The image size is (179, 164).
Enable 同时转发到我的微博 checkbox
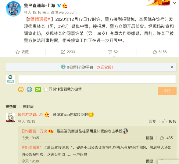pos(46,90)
